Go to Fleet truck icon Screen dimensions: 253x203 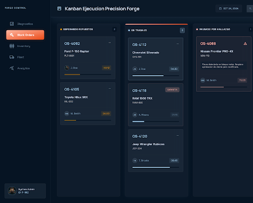click(12, 57)
